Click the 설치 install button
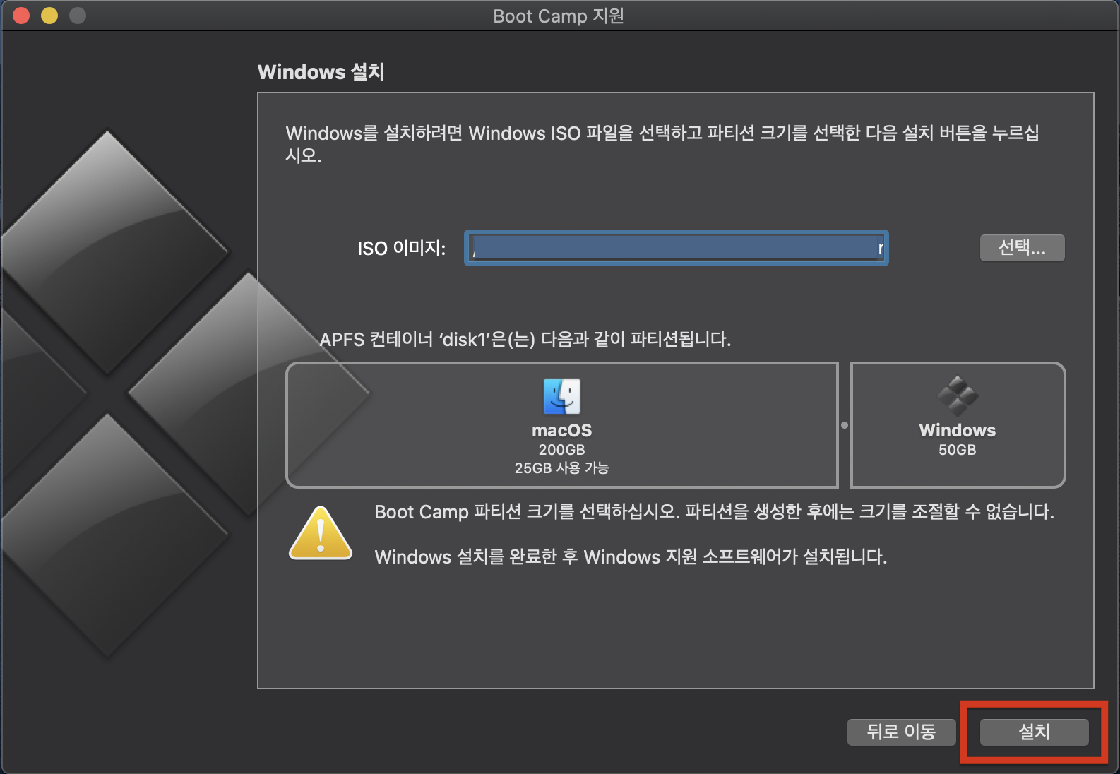Screen dimensions: 1120x774 pyautogui.click(x=1034, y=732)
